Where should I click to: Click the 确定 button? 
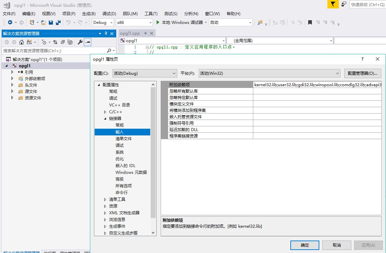(304, 245)
